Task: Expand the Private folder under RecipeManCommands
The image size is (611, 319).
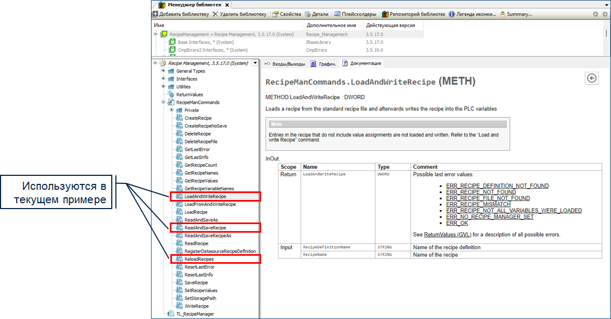Action: (171, 110)
